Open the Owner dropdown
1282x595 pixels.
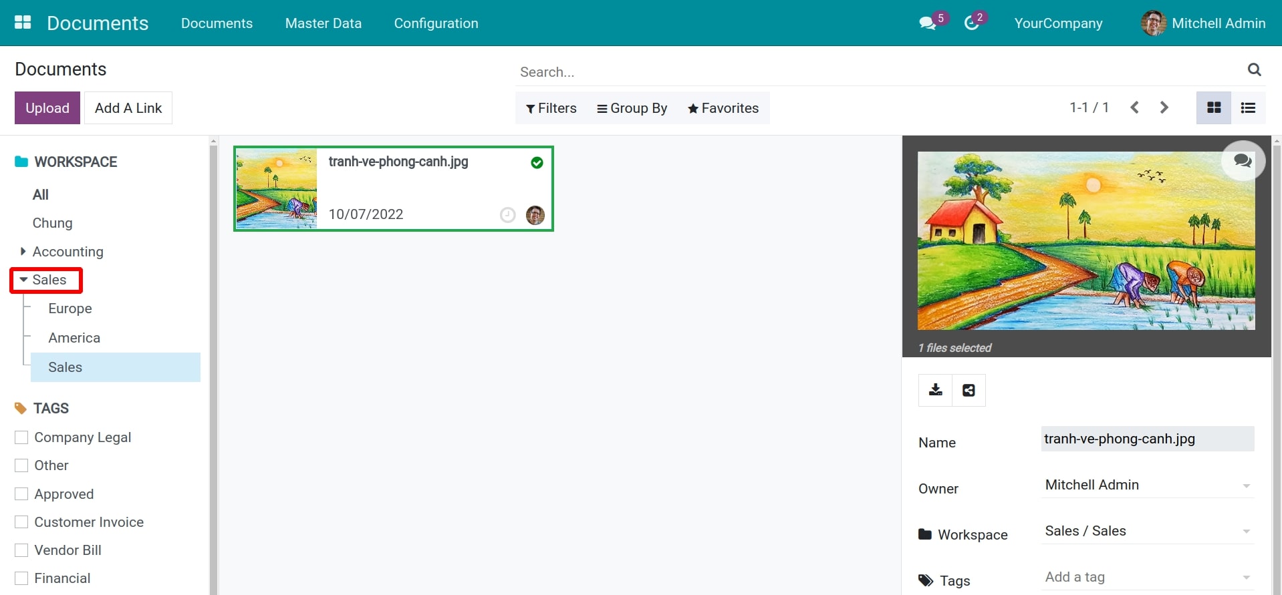1147,485
